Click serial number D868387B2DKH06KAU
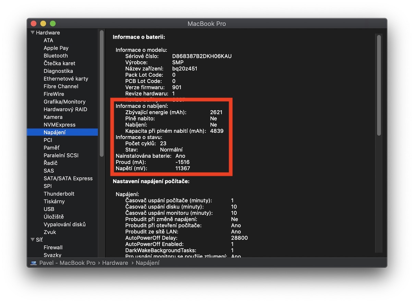This screenshot has height=303, width=414. click(x=202, y=56)
